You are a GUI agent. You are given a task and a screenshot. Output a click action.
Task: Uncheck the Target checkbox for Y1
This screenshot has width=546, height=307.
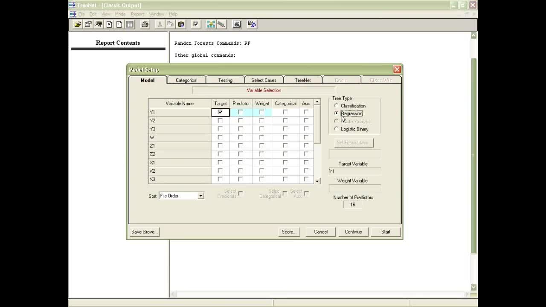click(220, 112)
